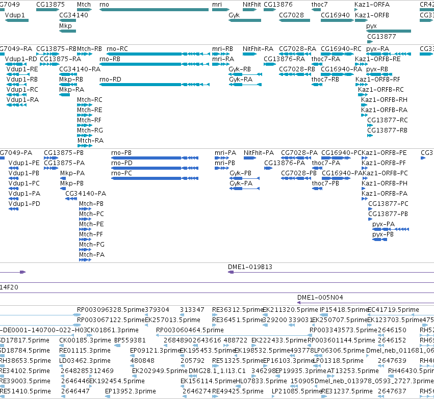Select the thoc7 gene label
The image size is (434, 399).
tap(319, 5)
